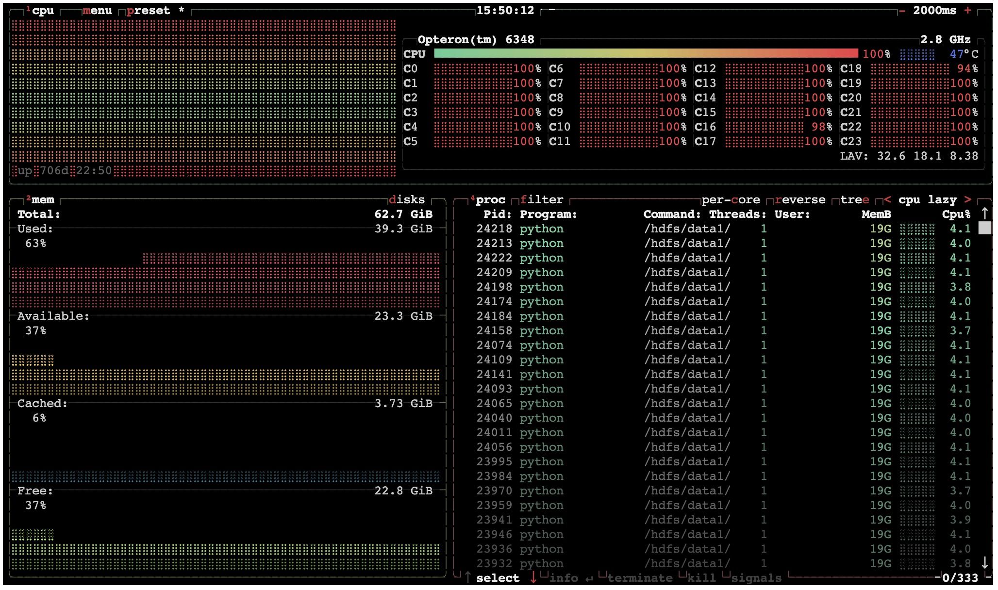
Task: Click the battery selector minus at clock
Action: (x=552, y=11)
